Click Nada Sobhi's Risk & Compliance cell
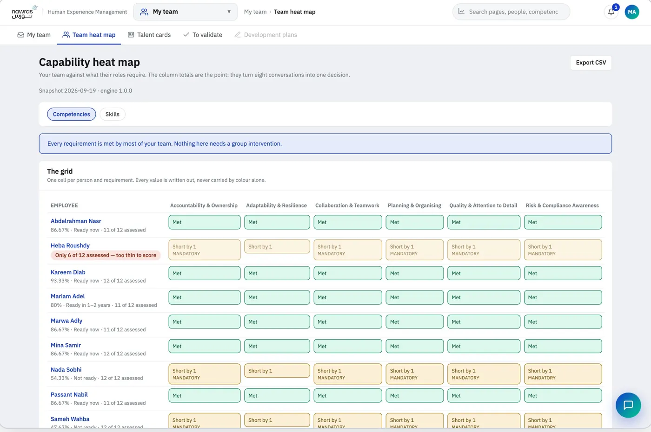The image size is (651, 432). [x=563, y=374]
